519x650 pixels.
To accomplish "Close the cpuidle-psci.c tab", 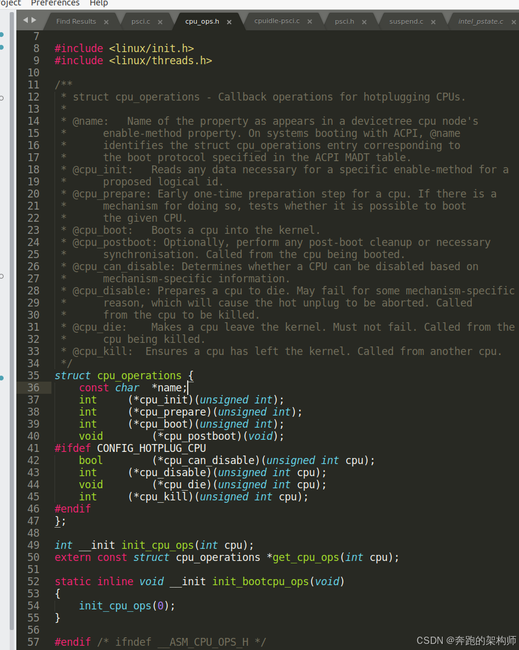I will tap(309, 22).
